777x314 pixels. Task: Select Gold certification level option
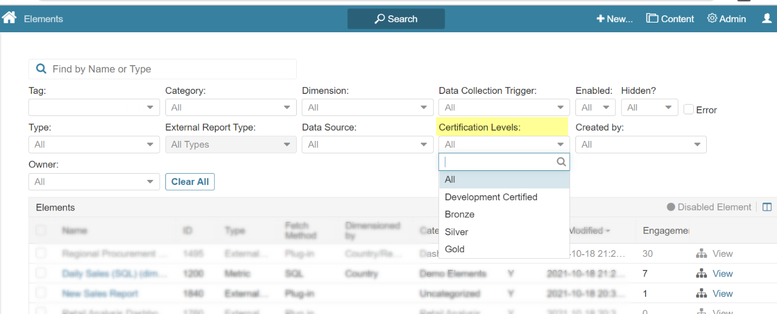click(x=455, y=249)
